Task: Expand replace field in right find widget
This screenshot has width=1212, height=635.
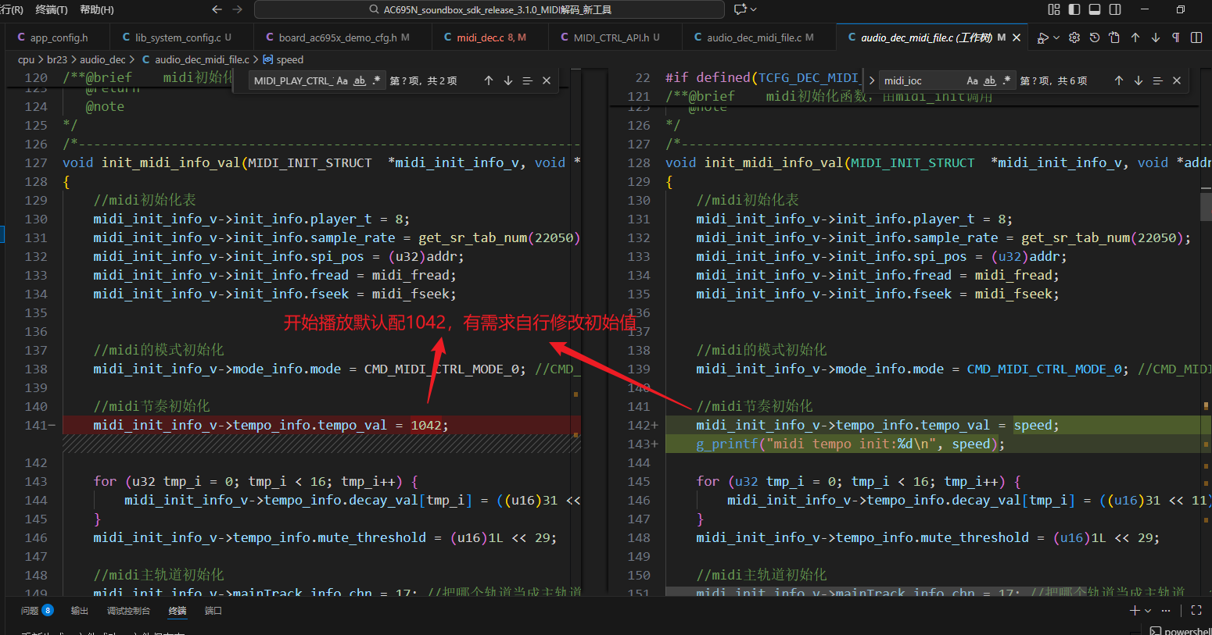Action: pyautogui.click(x=872, y=80)
